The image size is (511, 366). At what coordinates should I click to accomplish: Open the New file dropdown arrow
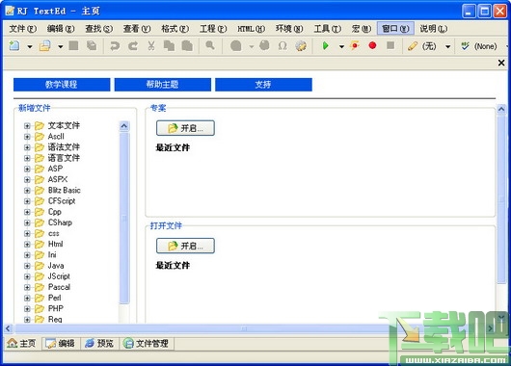(x=30, y=46)
